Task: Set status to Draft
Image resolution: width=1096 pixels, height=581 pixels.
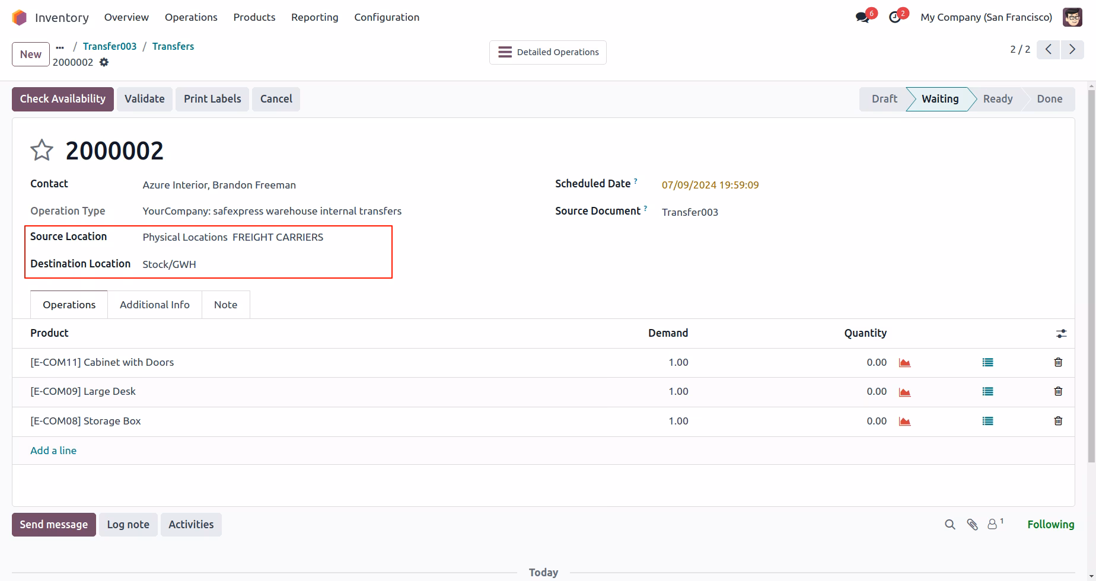Action: (x=884, y=99)
